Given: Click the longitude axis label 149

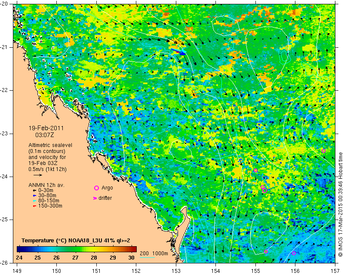Looking at the screenshot, I should pos(17,271).
